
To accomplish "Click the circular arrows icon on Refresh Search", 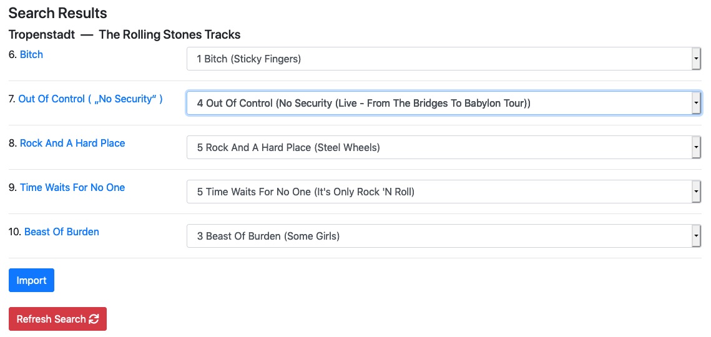I will coord(94,319).
